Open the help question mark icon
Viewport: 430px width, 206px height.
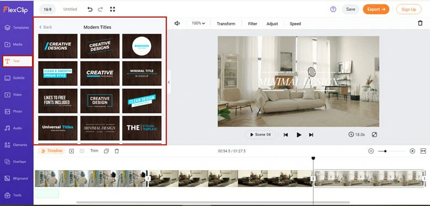pos(333,9)
